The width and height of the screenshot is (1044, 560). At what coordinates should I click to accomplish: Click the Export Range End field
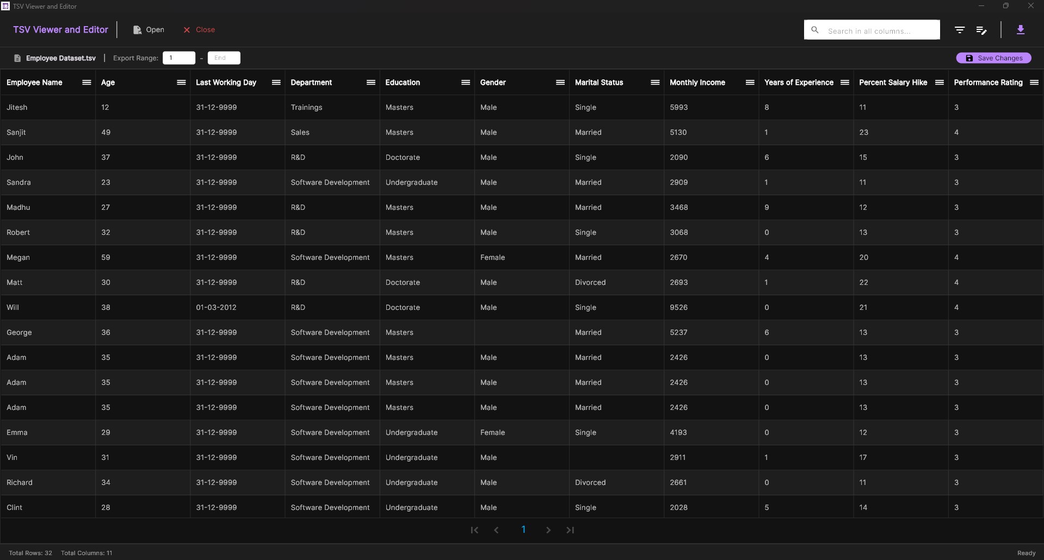pyautogui.click(x=224, y=58)
